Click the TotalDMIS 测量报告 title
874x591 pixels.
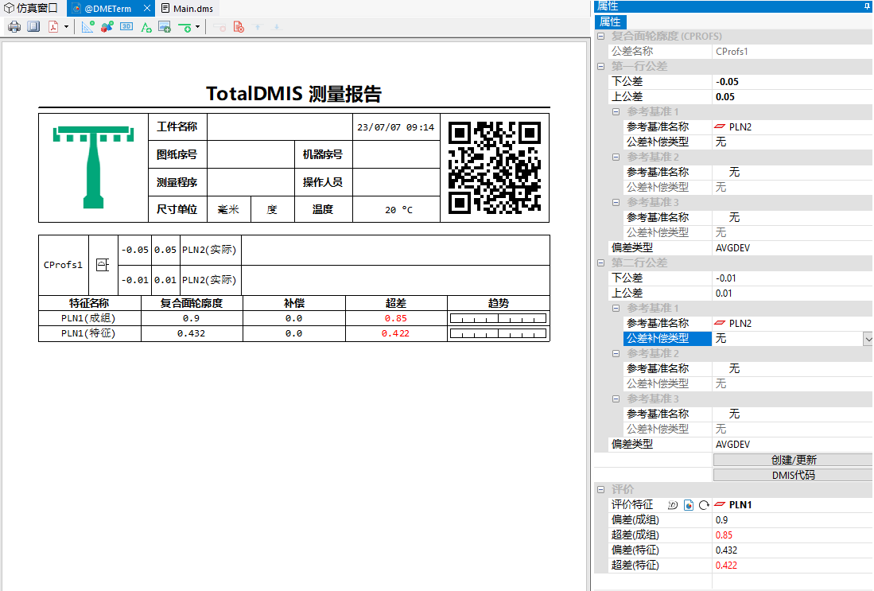(x=293, y=94)
